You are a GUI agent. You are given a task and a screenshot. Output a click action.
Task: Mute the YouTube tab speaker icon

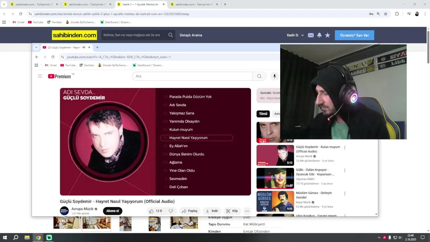pyautogui.click(x=84, y=47)
